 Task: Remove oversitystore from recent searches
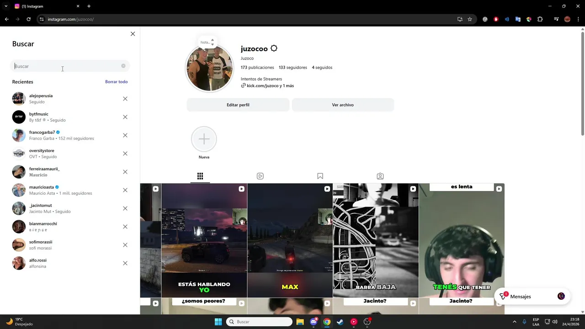125,154
